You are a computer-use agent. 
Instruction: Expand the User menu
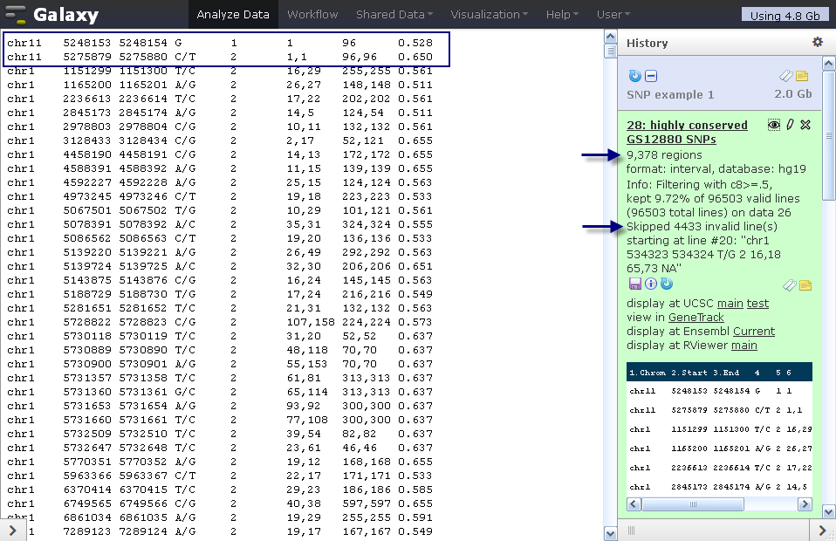coord(613,14)
